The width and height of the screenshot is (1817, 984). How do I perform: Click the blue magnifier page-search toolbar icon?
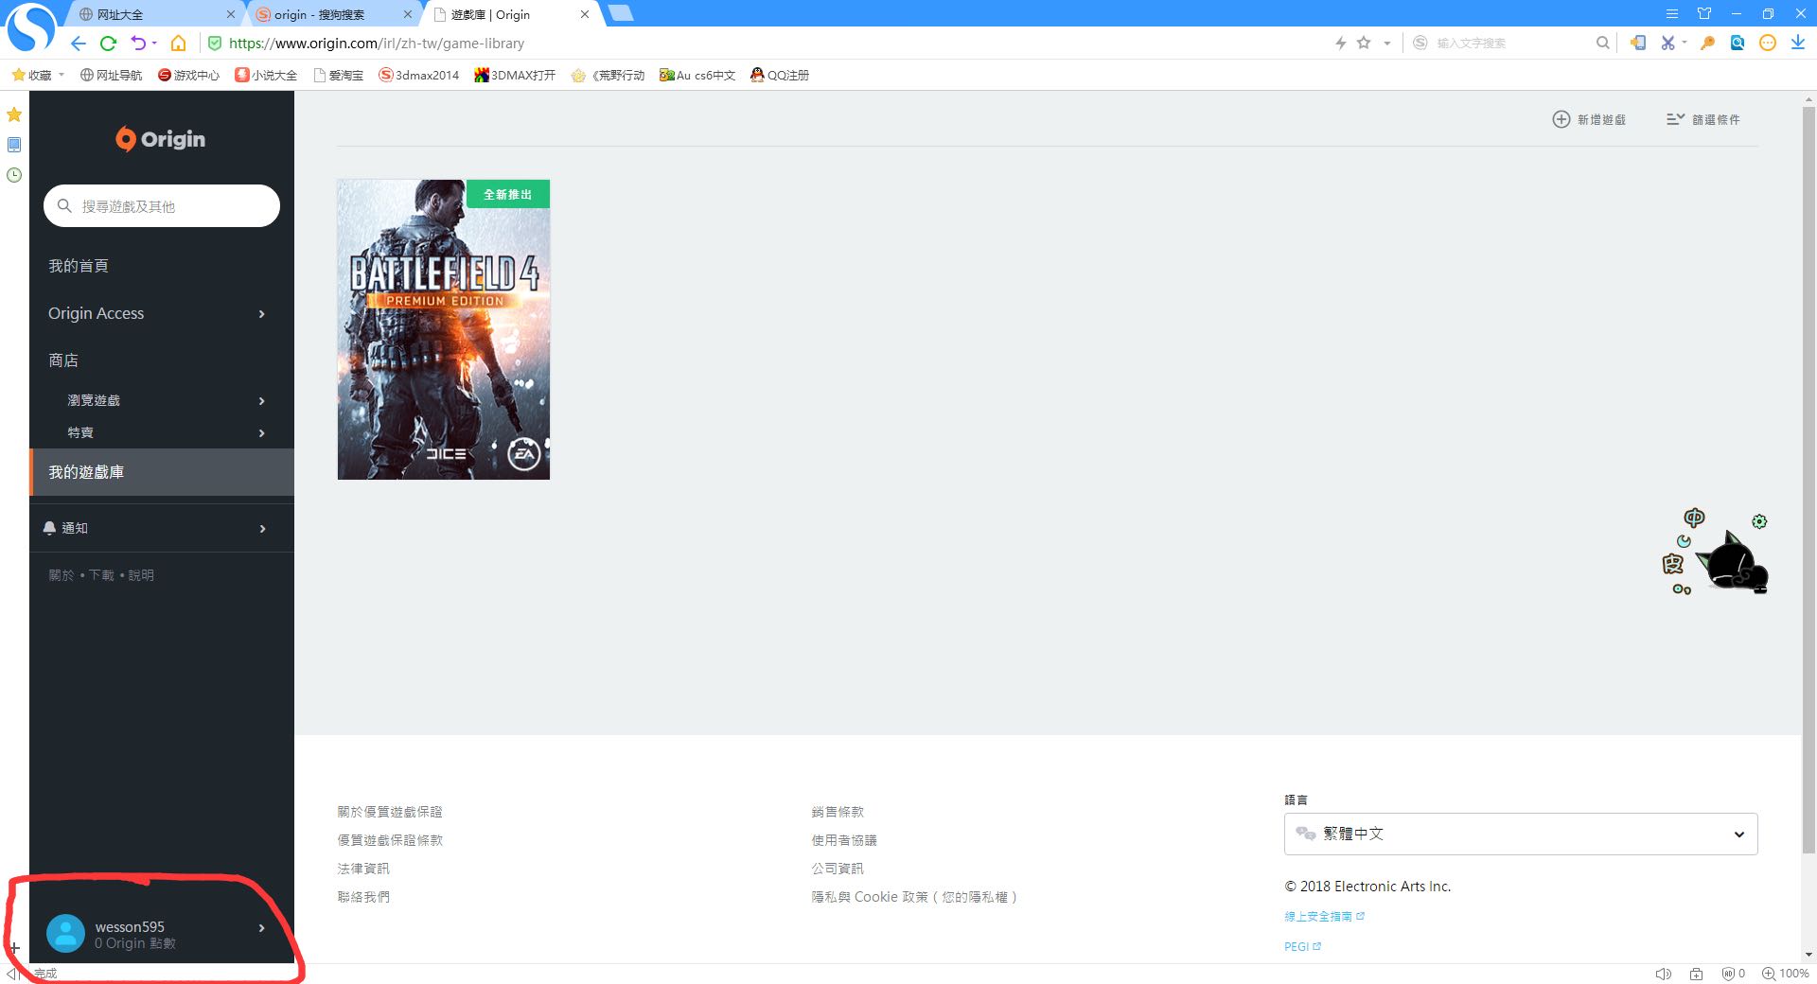click(x=1738, y=43)
